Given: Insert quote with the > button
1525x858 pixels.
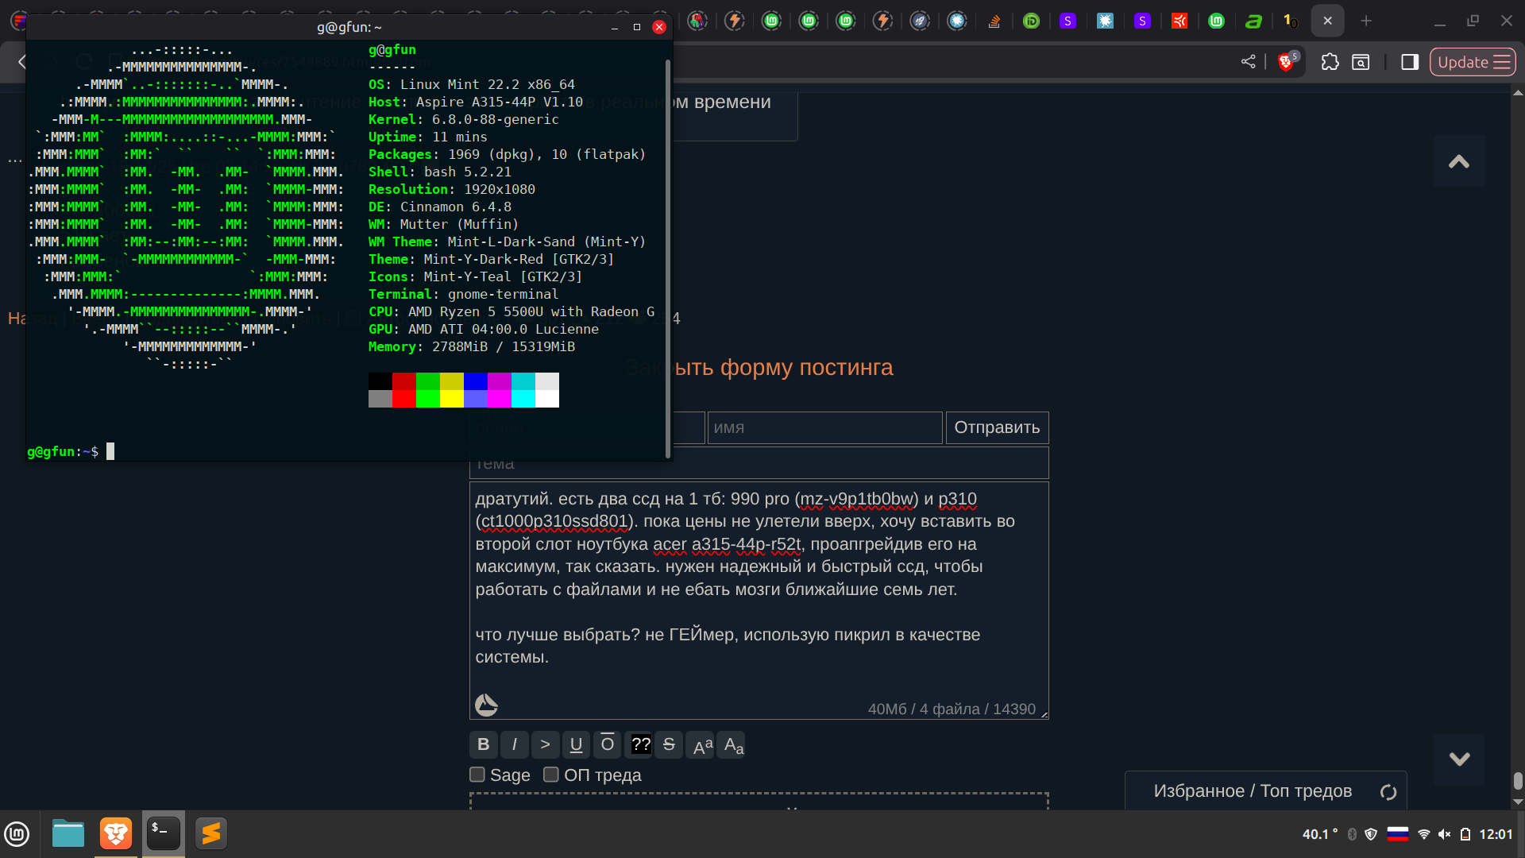Looking at the screenshot, I should [x=545, y=744].
